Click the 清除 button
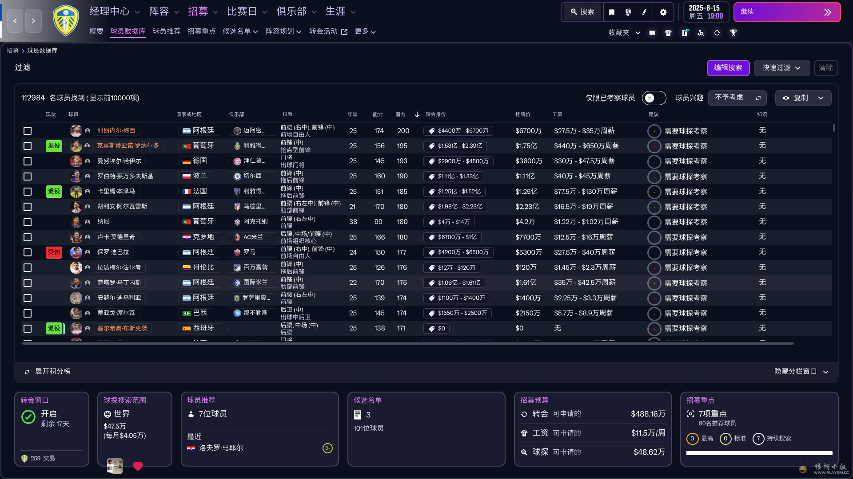The image size is (853, 479). pyautogui.click(x=826, y=68)
